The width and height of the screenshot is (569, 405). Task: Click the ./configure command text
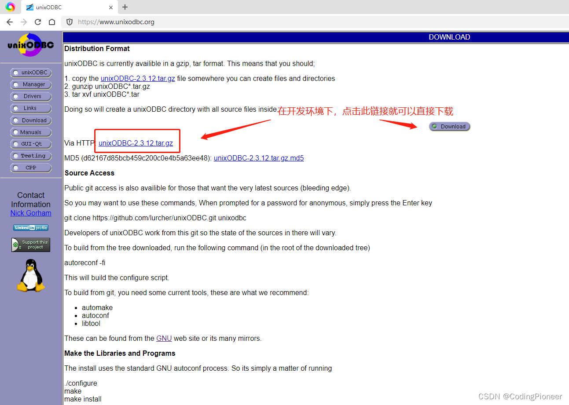click(81, 383)
